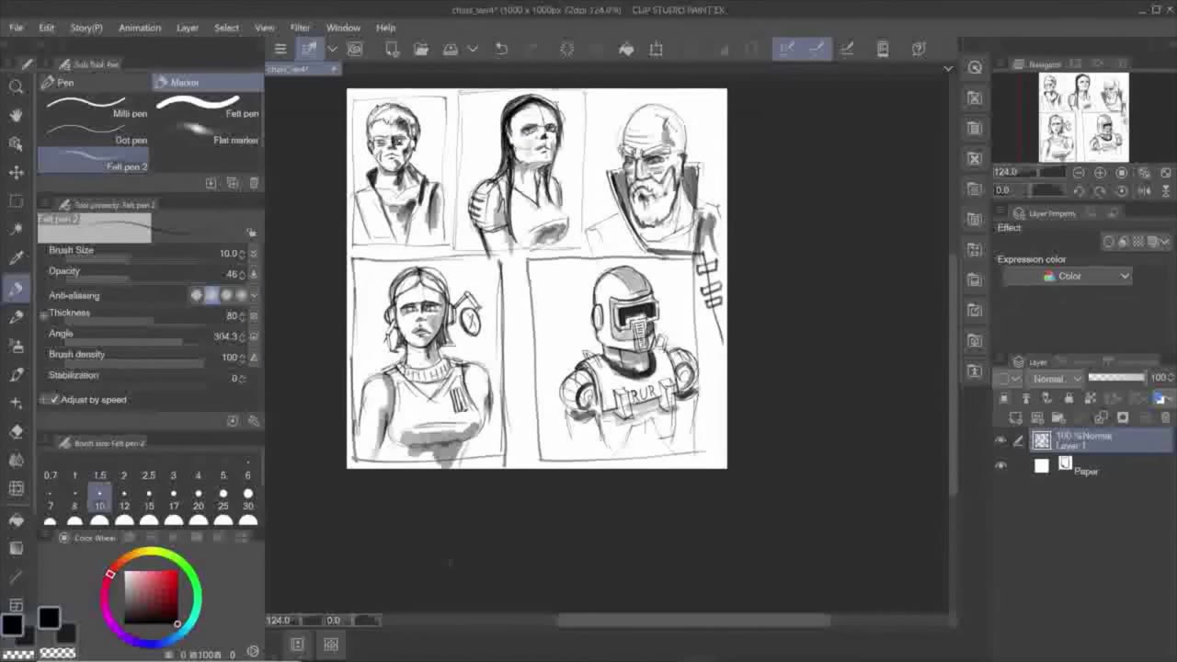
Task: Choose the Felt pen 2 sub tool
Action: click(x=95, y=161)
